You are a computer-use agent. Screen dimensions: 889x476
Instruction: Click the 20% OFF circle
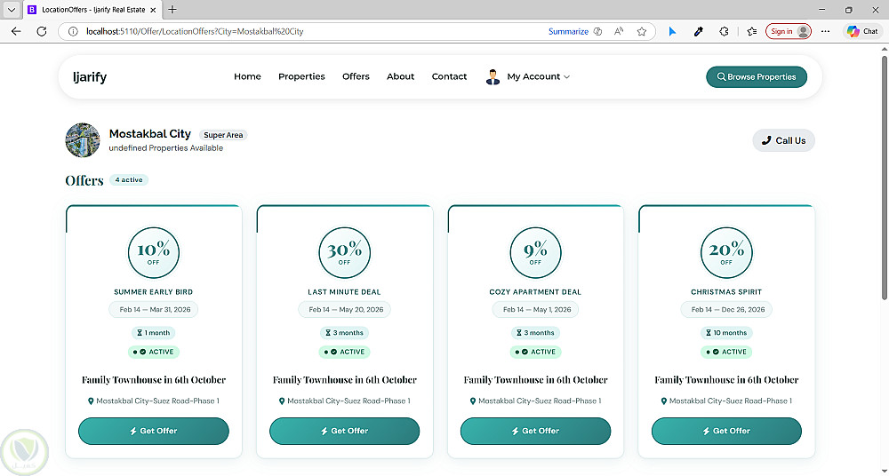(x=726, y=252)
